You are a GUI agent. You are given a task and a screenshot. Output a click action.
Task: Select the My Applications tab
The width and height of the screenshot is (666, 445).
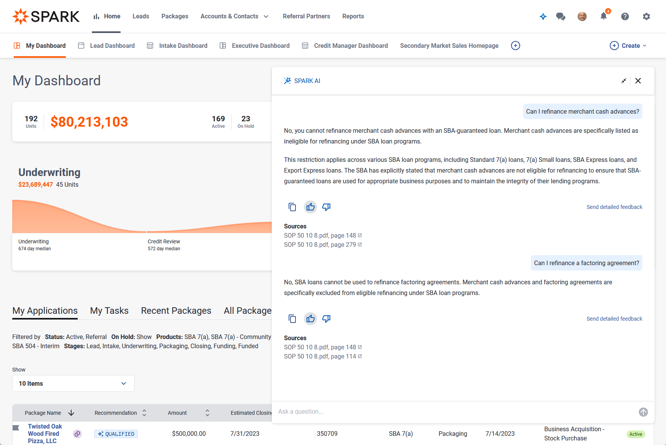pos(45,311)
